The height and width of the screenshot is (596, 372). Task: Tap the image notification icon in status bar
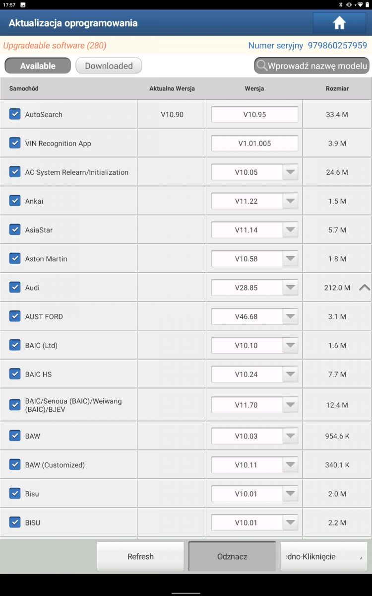(23, 4)
